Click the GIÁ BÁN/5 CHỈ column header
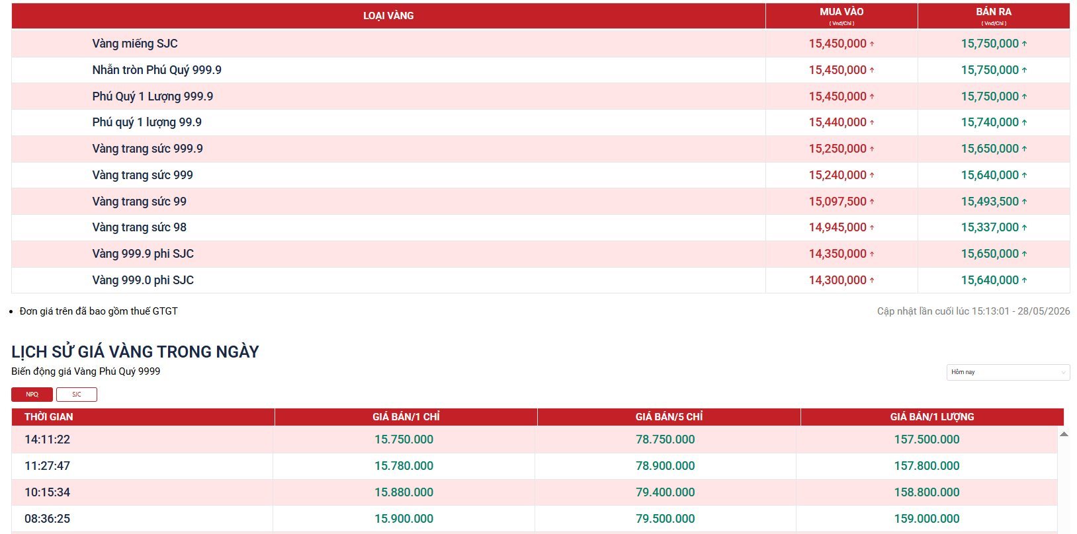The height and width of the screenshot is (534, 1077). point(669,417)
